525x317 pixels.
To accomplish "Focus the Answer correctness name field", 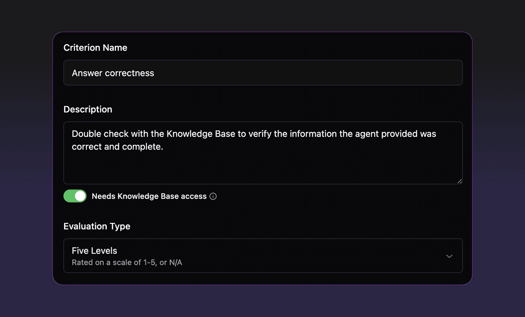I will click(262, 73).
